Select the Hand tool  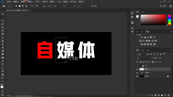click(3, 74)
